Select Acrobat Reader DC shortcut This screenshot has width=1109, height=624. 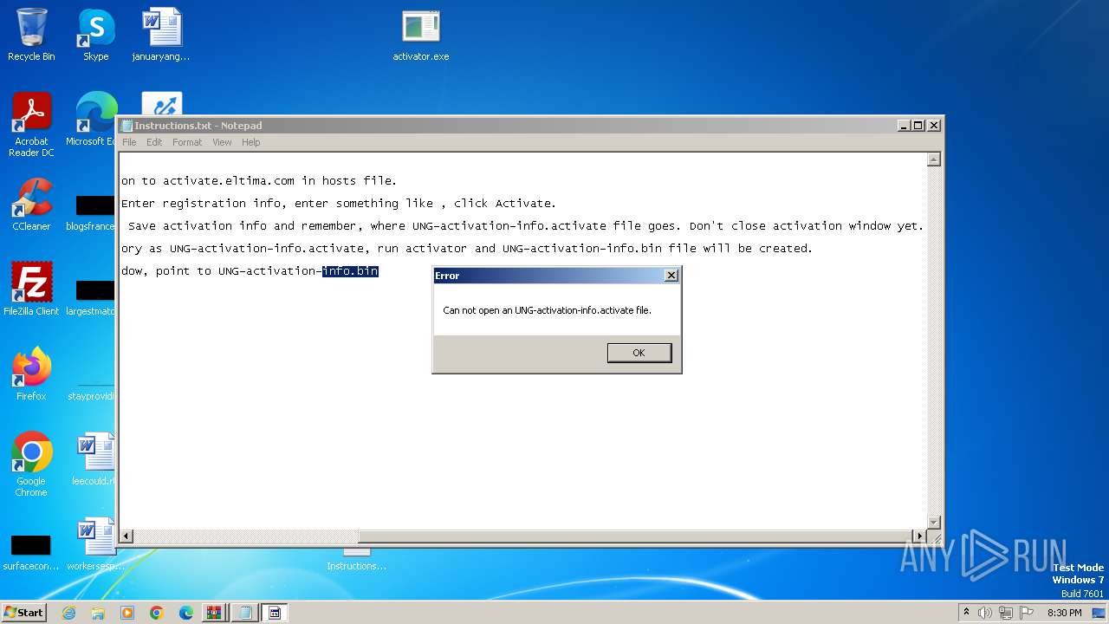tap(31, 125)
